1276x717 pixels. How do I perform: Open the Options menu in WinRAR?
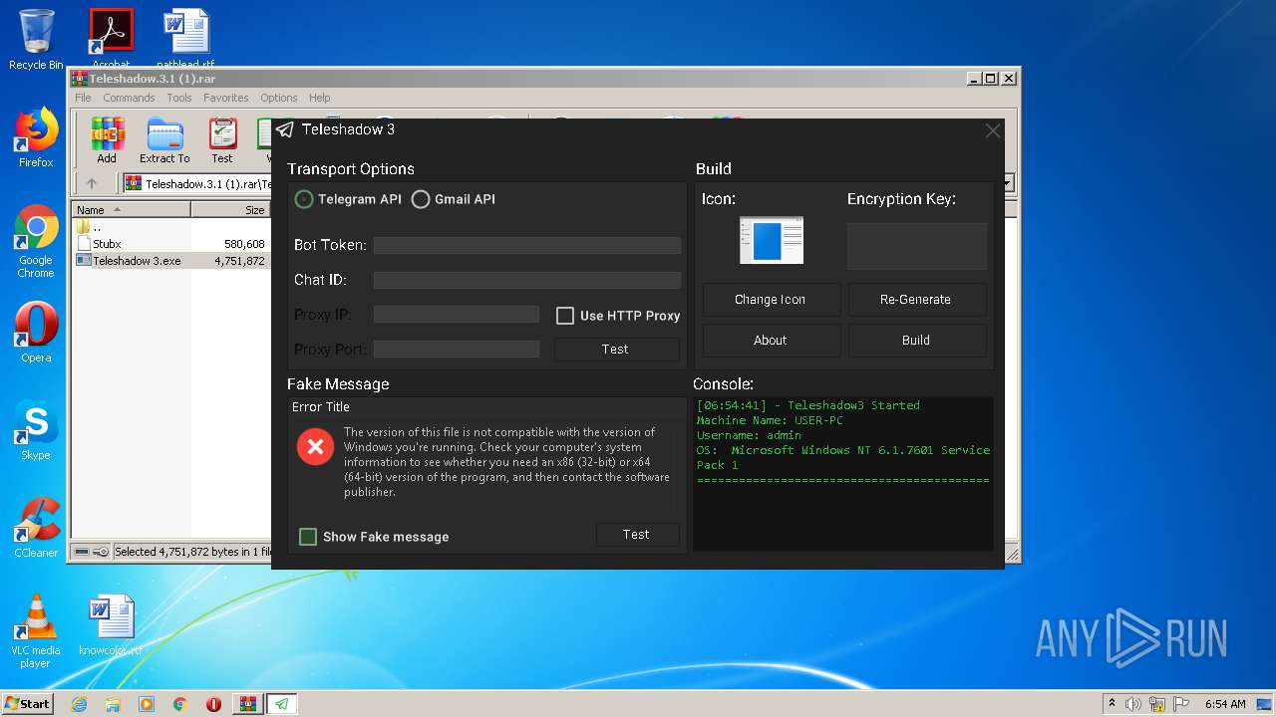pyautogui.click(x=279, y=98)
